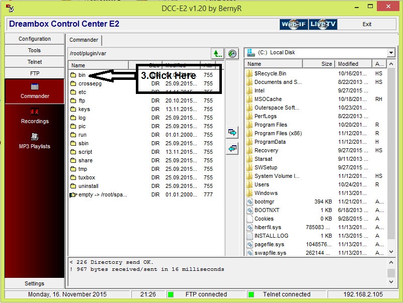
Task: Click the remote path field /root/plugin/var
Action: point(139,53)
